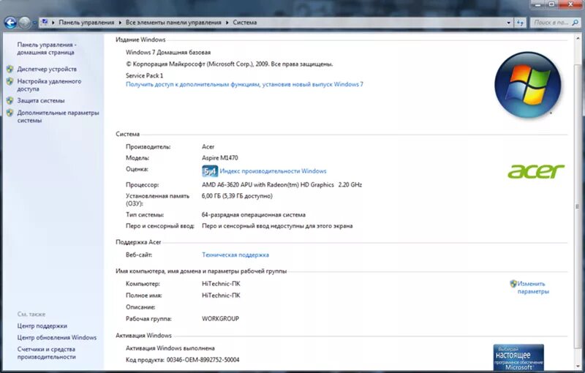The height and width of the screenshot is (373, 585).
Task: Open Настройка удаленного доступа link
Action: (x=49, y=85)
